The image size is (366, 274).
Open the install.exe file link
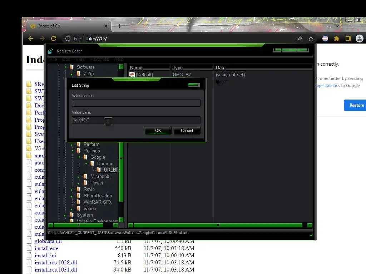pos(46,248)
